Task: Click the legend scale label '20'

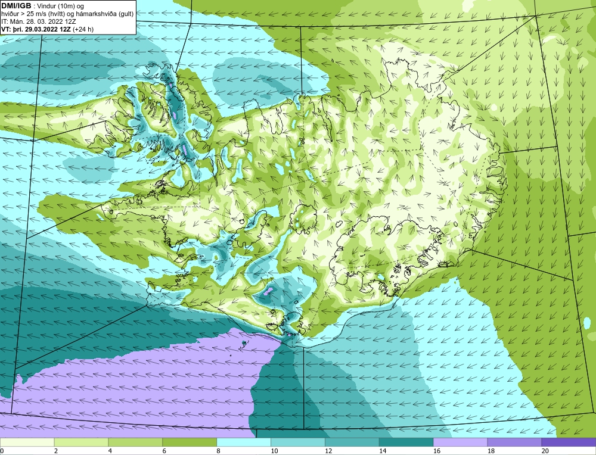Action: (x=545, y=451)
